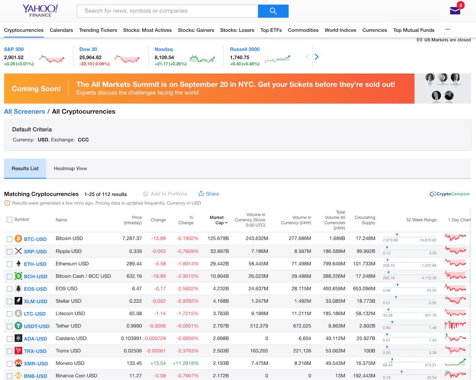Check the USDT-USD row checkbox

pyautogui.click(x=10, y=326)
